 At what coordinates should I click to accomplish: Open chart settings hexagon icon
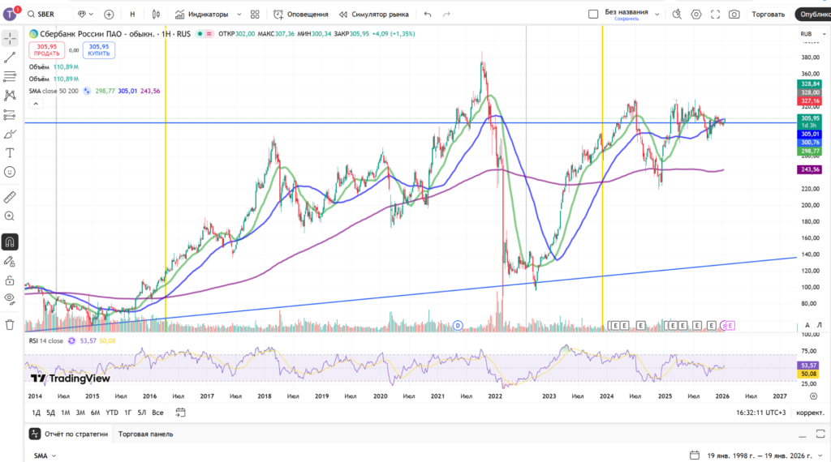pyautogui.click(x=695, y=15)
